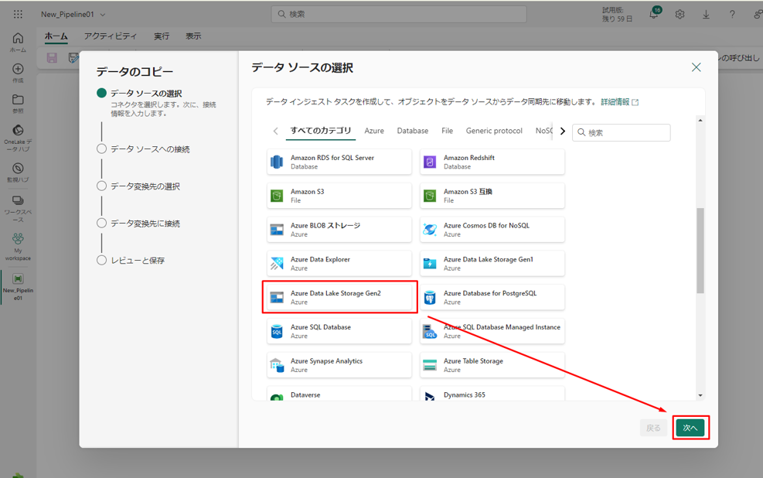
Task: Expand the New_Pipeline01 title dropdown
Action: (x=103, y=15)
